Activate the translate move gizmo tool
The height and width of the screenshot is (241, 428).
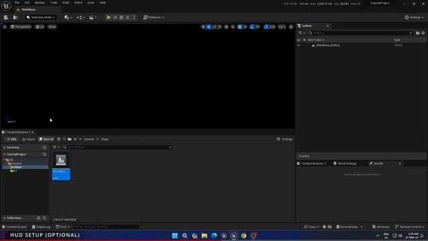pos(209,27)
